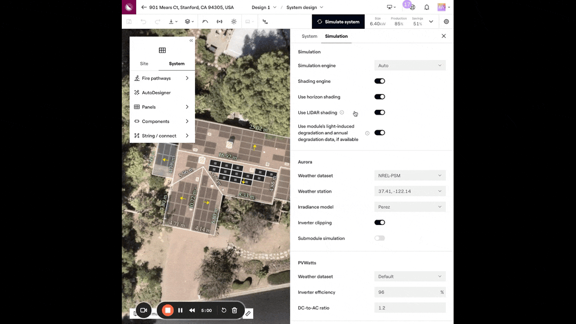Click the Savings 51% stat
576x324 pixels.
[x=418, y=22]
